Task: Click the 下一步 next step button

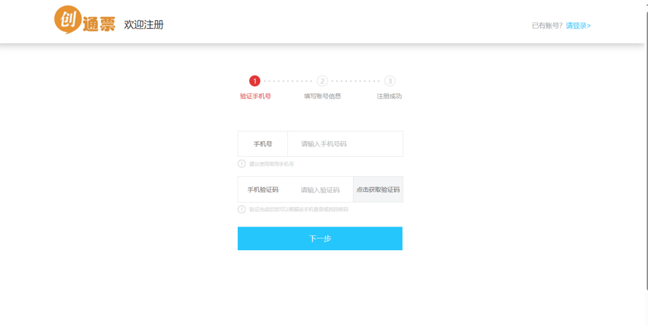Action: tap(320, 238)
